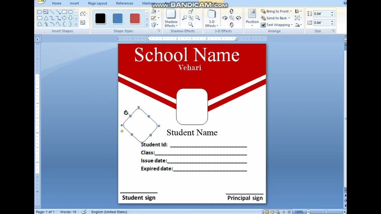Screen dimensions: 381x214
Task: Open the Shape Styles dialog launcher
Action: click(159, 31)
